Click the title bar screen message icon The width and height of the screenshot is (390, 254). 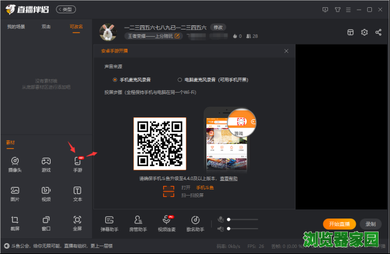325,10
